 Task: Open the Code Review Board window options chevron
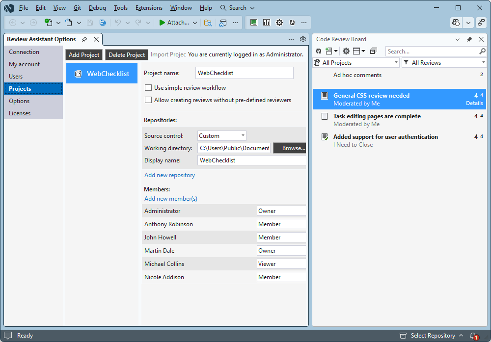(x=458, y=39)
